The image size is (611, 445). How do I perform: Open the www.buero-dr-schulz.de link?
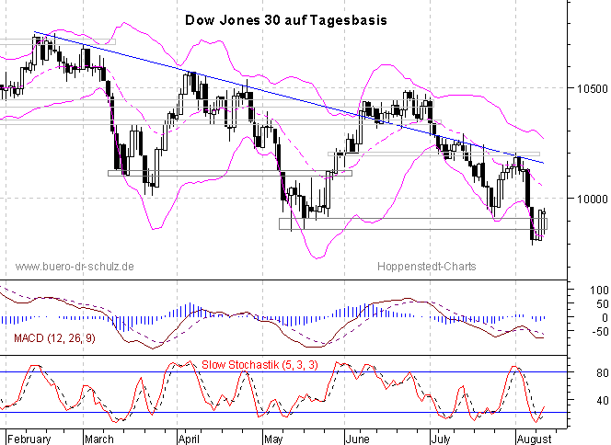click(x=76, y=267)
